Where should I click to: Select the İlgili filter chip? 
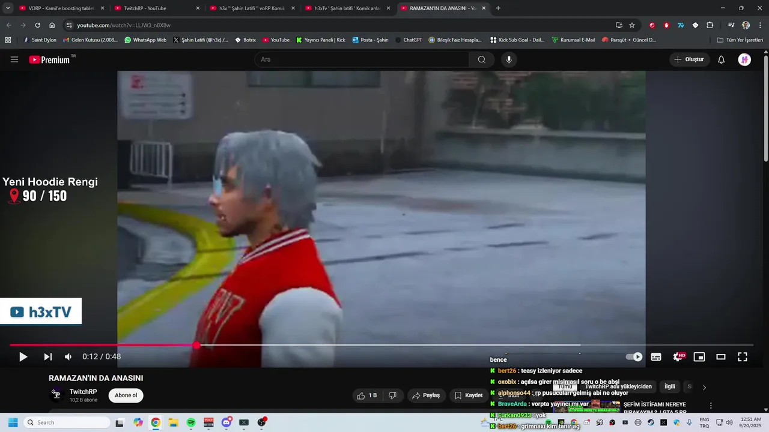pyautogui.click(x=669, y=386)
